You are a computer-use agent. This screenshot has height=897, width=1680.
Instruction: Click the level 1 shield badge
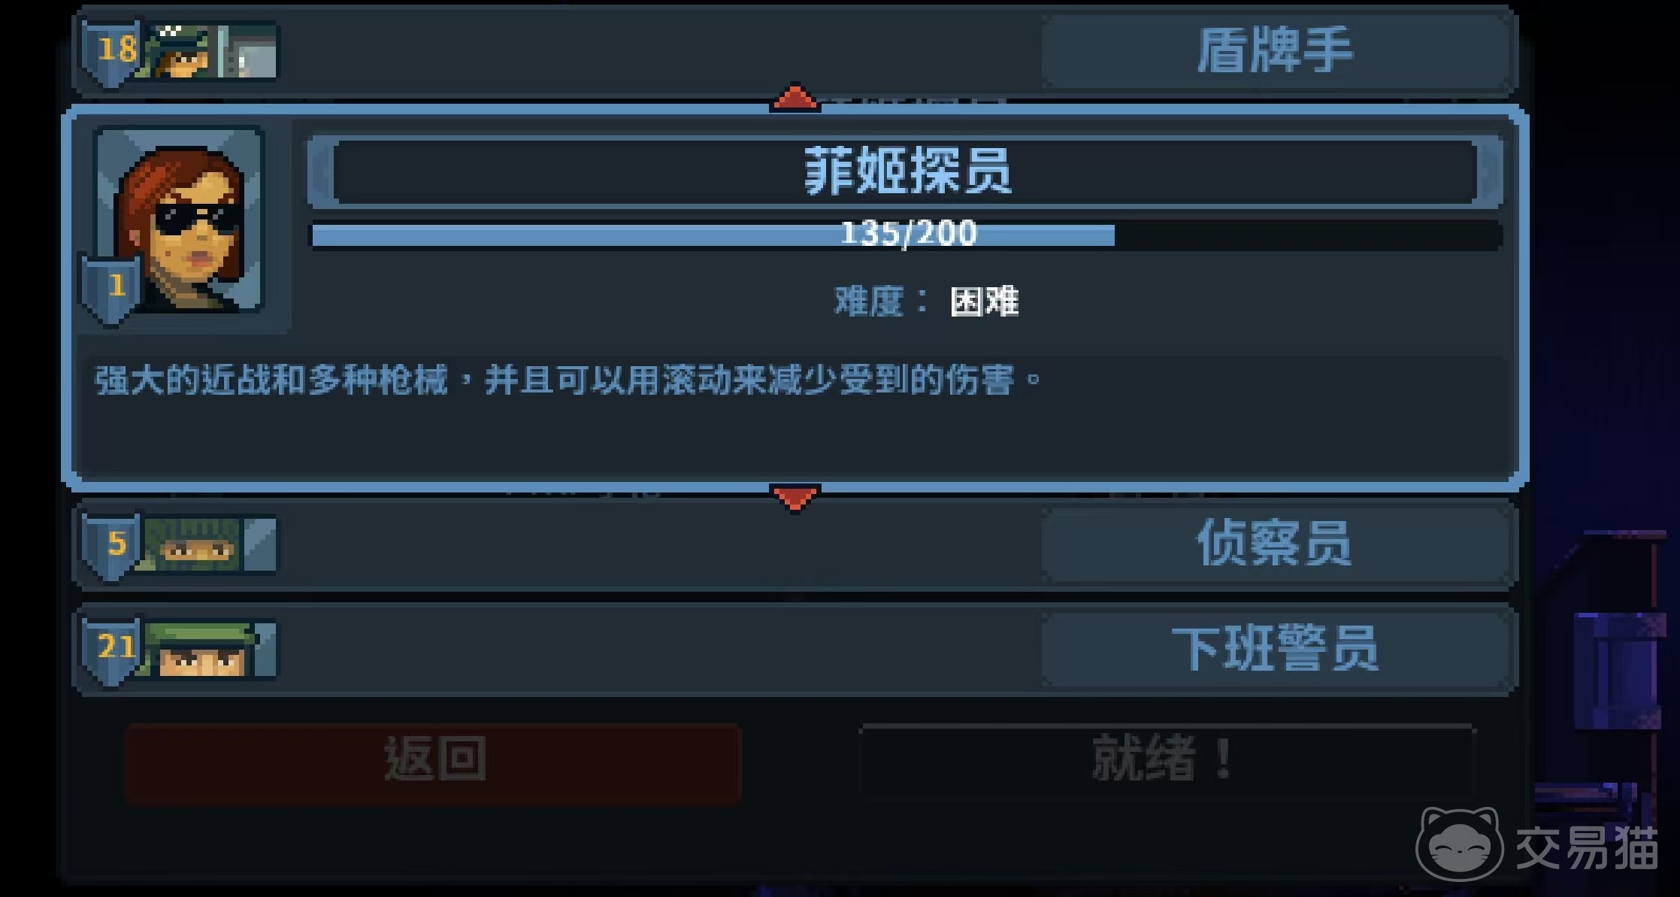[x=111, y=289]
